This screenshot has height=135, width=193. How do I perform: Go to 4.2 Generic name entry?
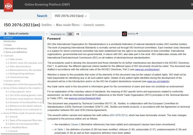[x=24, y=63]
